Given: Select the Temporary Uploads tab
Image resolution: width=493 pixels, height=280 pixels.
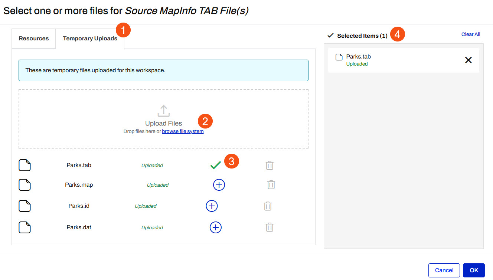Looking at the screenshot, I should coord(90,39).
